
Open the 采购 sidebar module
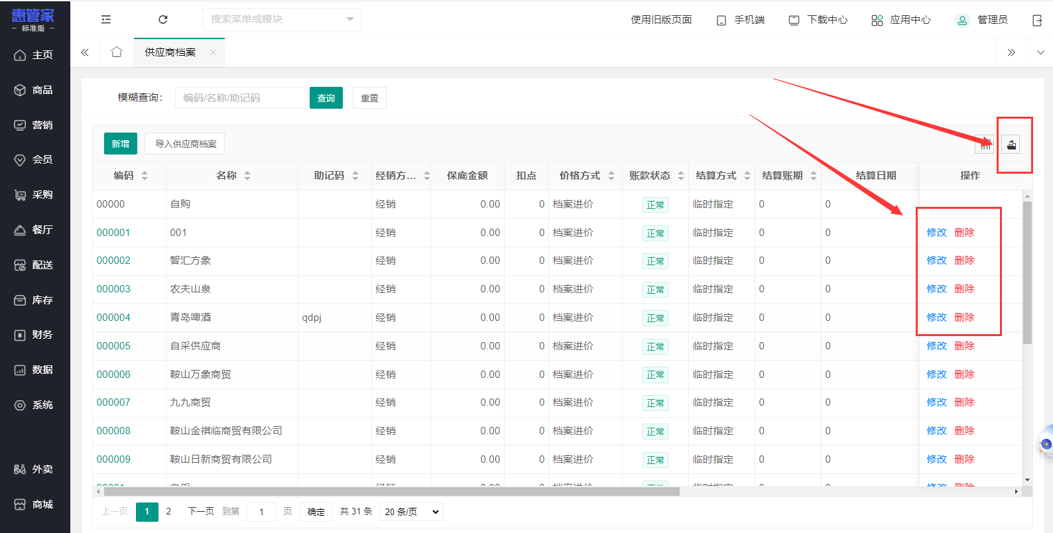[x=34, y=195]
